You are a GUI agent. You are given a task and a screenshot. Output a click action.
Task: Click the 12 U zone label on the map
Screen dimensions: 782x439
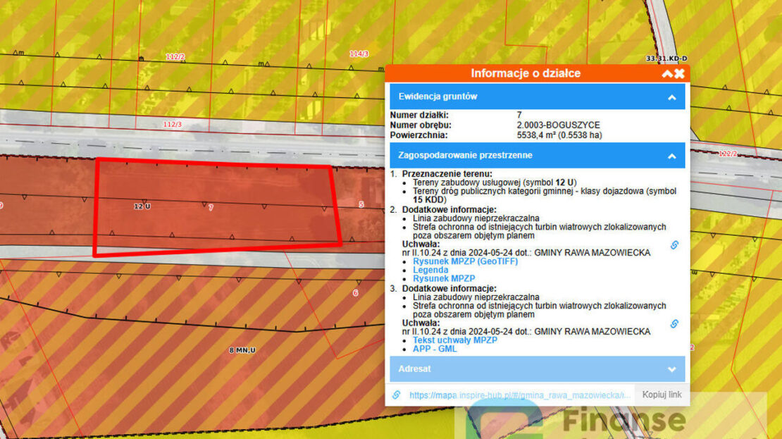(142, 206)
